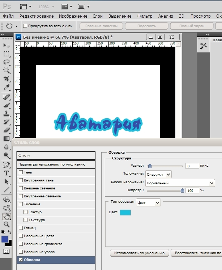Select the Magic Wand tool
This screenshot has height=270, width=222.
pyautogui.click(x=7, y=70)
